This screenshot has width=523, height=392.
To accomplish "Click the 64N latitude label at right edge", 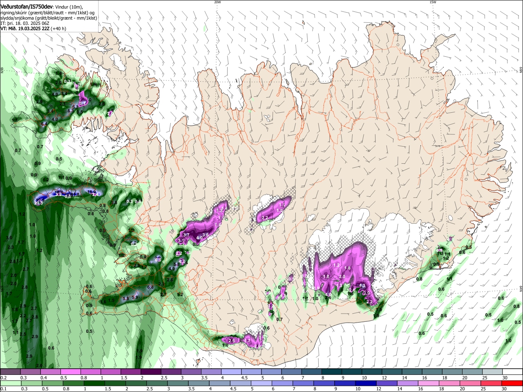I will (521, 289).
